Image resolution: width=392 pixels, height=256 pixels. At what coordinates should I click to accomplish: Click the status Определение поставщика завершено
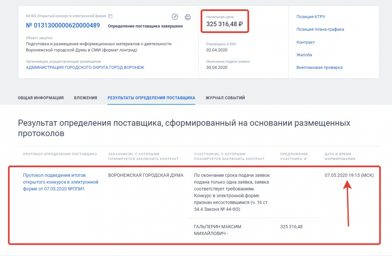[145, 26]
